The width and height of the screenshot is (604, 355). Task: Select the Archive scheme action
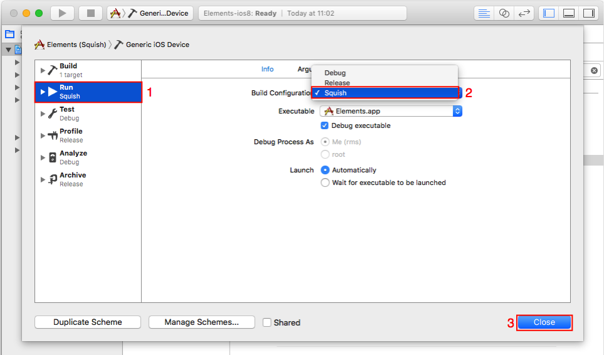point(88,179)
